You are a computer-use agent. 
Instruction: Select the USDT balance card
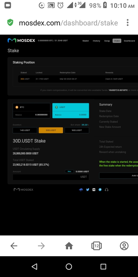click(71, 111)
